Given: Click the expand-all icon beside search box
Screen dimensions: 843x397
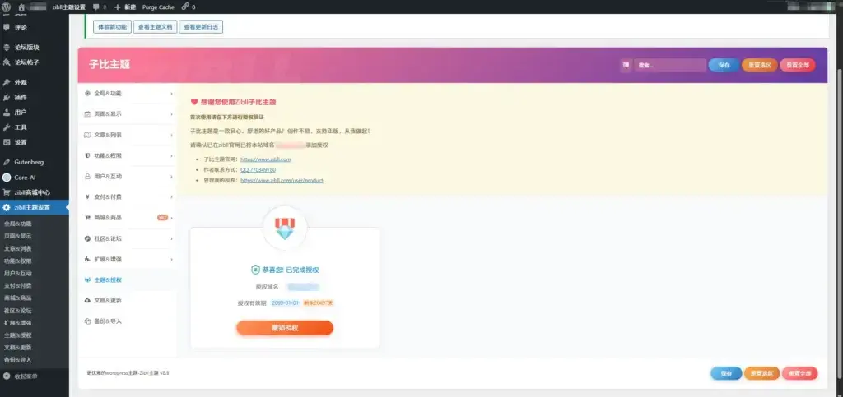Looking at the screenshot, I should [x=626, y=65].
